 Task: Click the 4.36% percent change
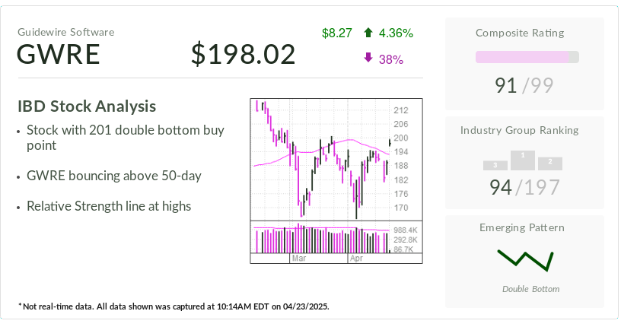point(396,33)
